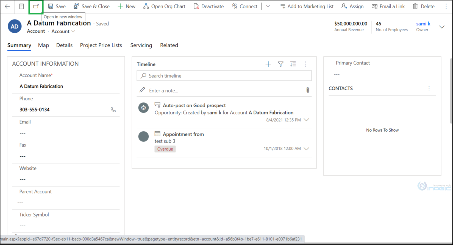Viewport: 453px width, 245px height.
Task: Click the sami k name in post
Action: (214, 112)
